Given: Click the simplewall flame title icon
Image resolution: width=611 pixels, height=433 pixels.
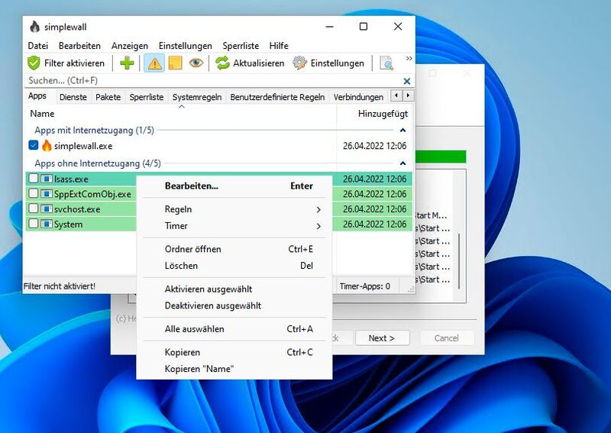Looking at the screenshot, I should 34,27.
